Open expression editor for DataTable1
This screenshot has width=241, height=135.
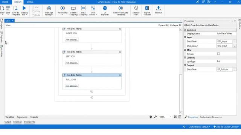coord(235,42)
